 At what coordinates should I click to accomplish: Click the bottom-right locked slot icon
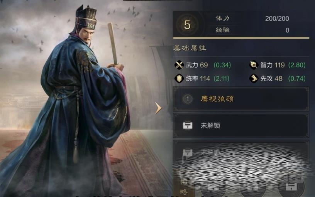[x=291, y=187]
